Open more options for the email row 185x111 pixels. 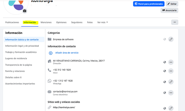(171, 93)
